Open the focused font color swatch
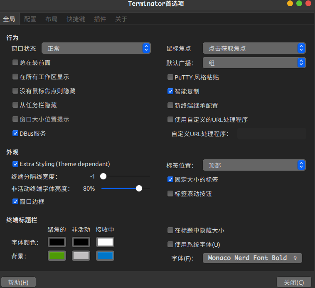 click(57, 242)
